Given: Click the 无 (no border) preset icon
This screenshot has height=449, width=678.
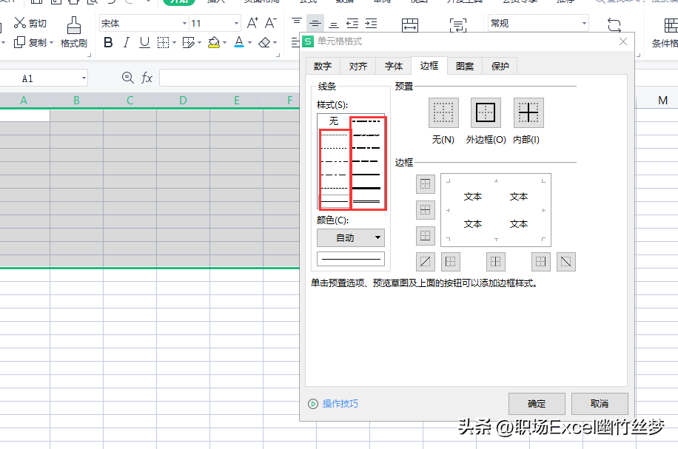Looking at the screenshot, I should [443, 113].
